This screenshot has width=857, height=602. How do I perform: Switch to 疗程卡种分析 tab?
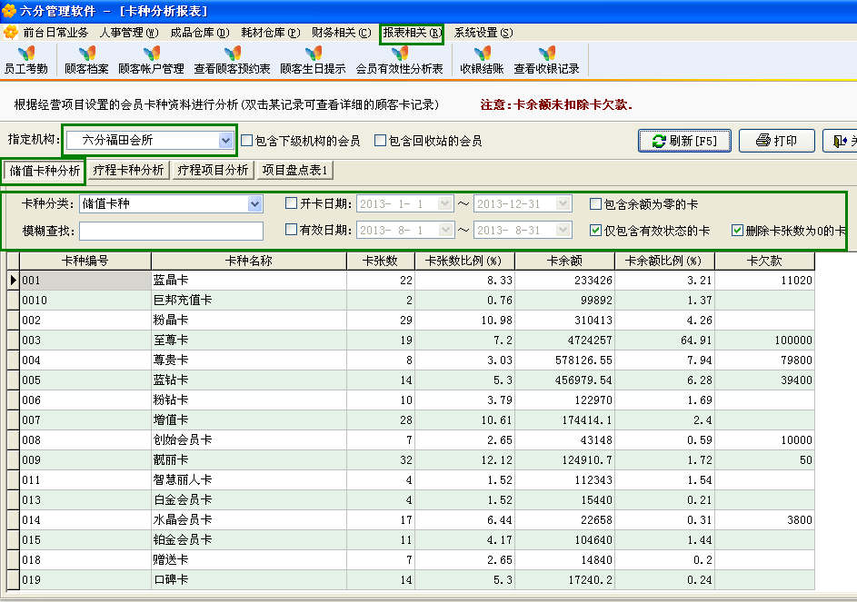[128, 171]
